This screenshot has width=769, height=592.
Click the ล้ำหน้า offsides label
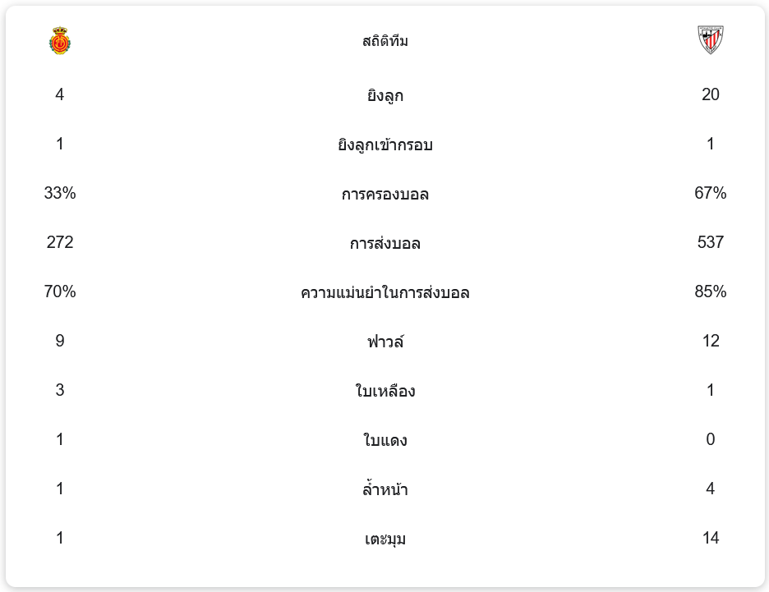click(x=384, y=489)
